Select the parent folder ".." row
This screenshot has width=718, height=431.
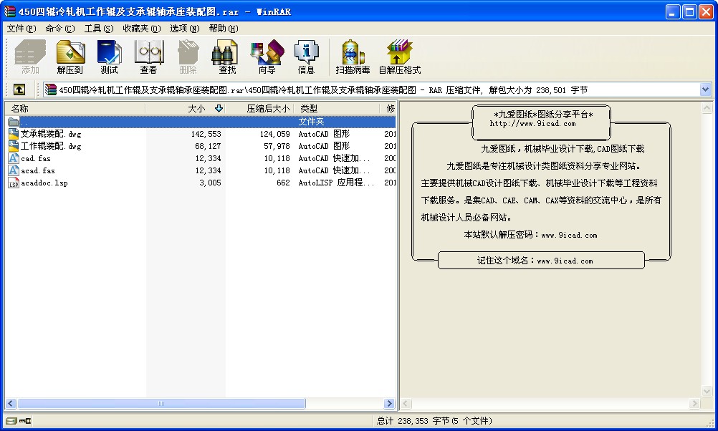tap(24, 122)
